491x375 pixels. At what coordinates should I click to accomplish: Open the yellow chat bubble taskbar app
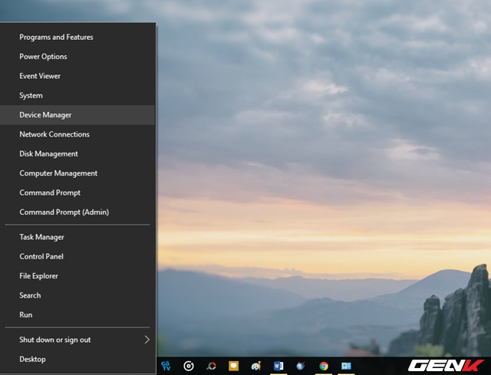(x=233, y=366)
